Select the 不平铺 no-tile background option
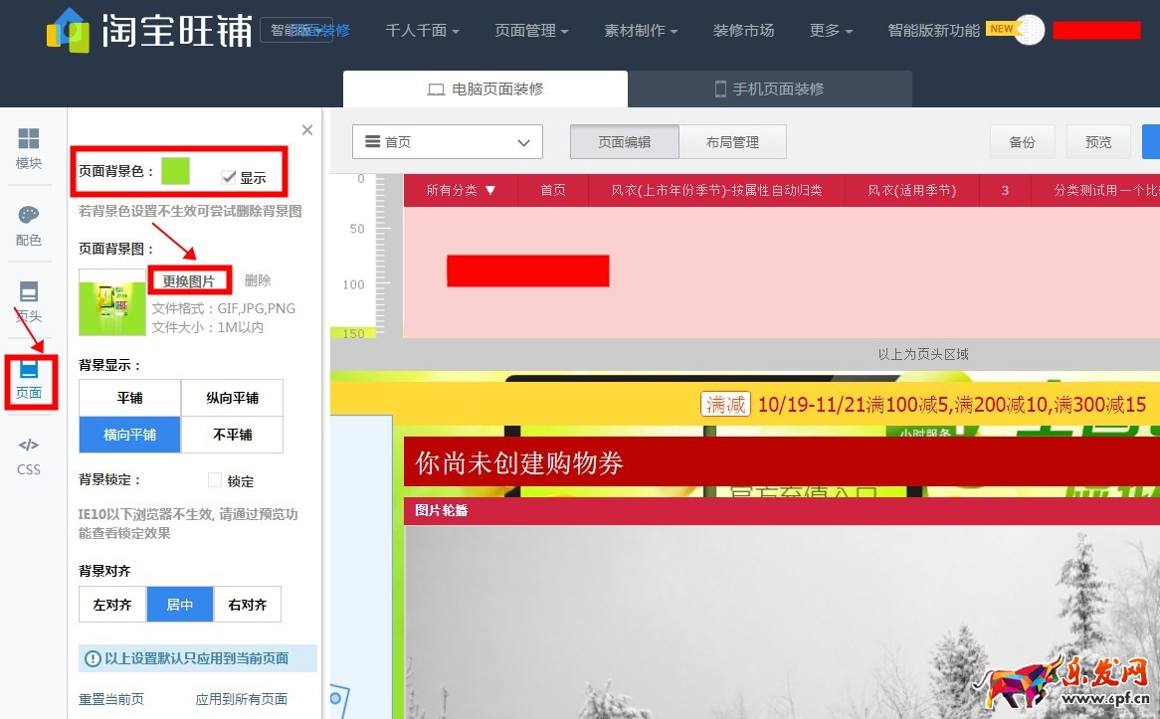Image resolution: width=1160 pixels, height=719 pixels. (x=232, y=435)
